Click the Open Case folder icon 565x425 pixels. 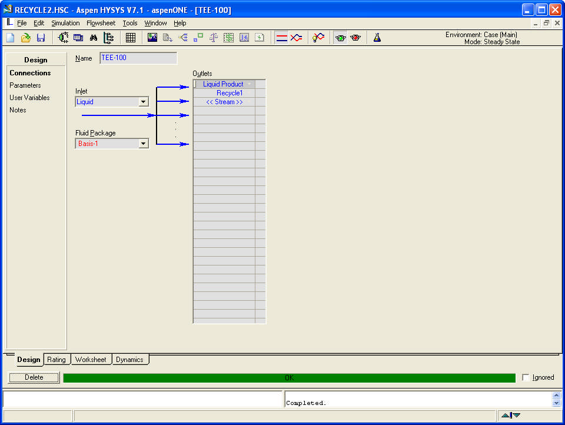click(25, 38)
